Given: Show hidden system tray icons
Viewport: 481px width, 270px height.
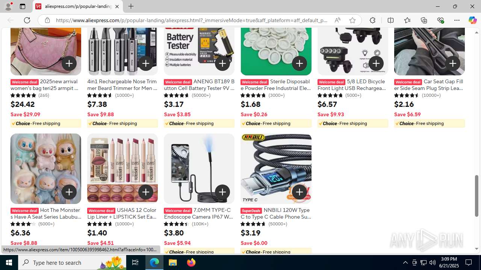Looking at the screenshot, I should (405, 262).
